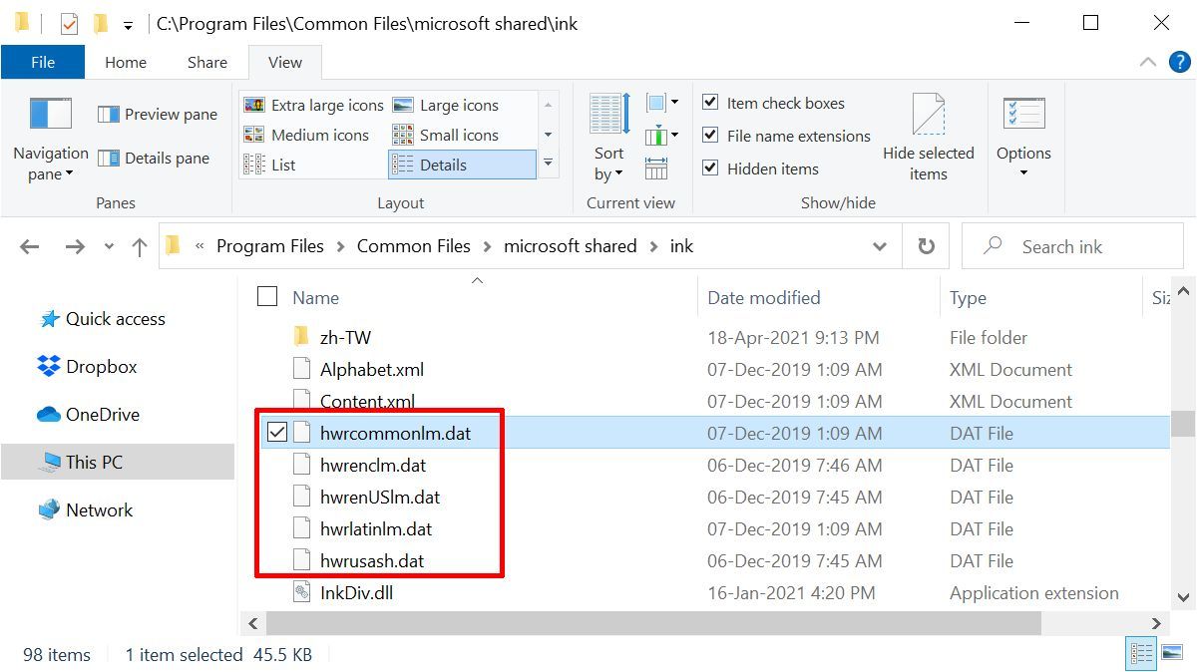
Task: Untick the check box next to hwrcommonlm.dat
Action: pyautogui.click(x=276, y=432)
